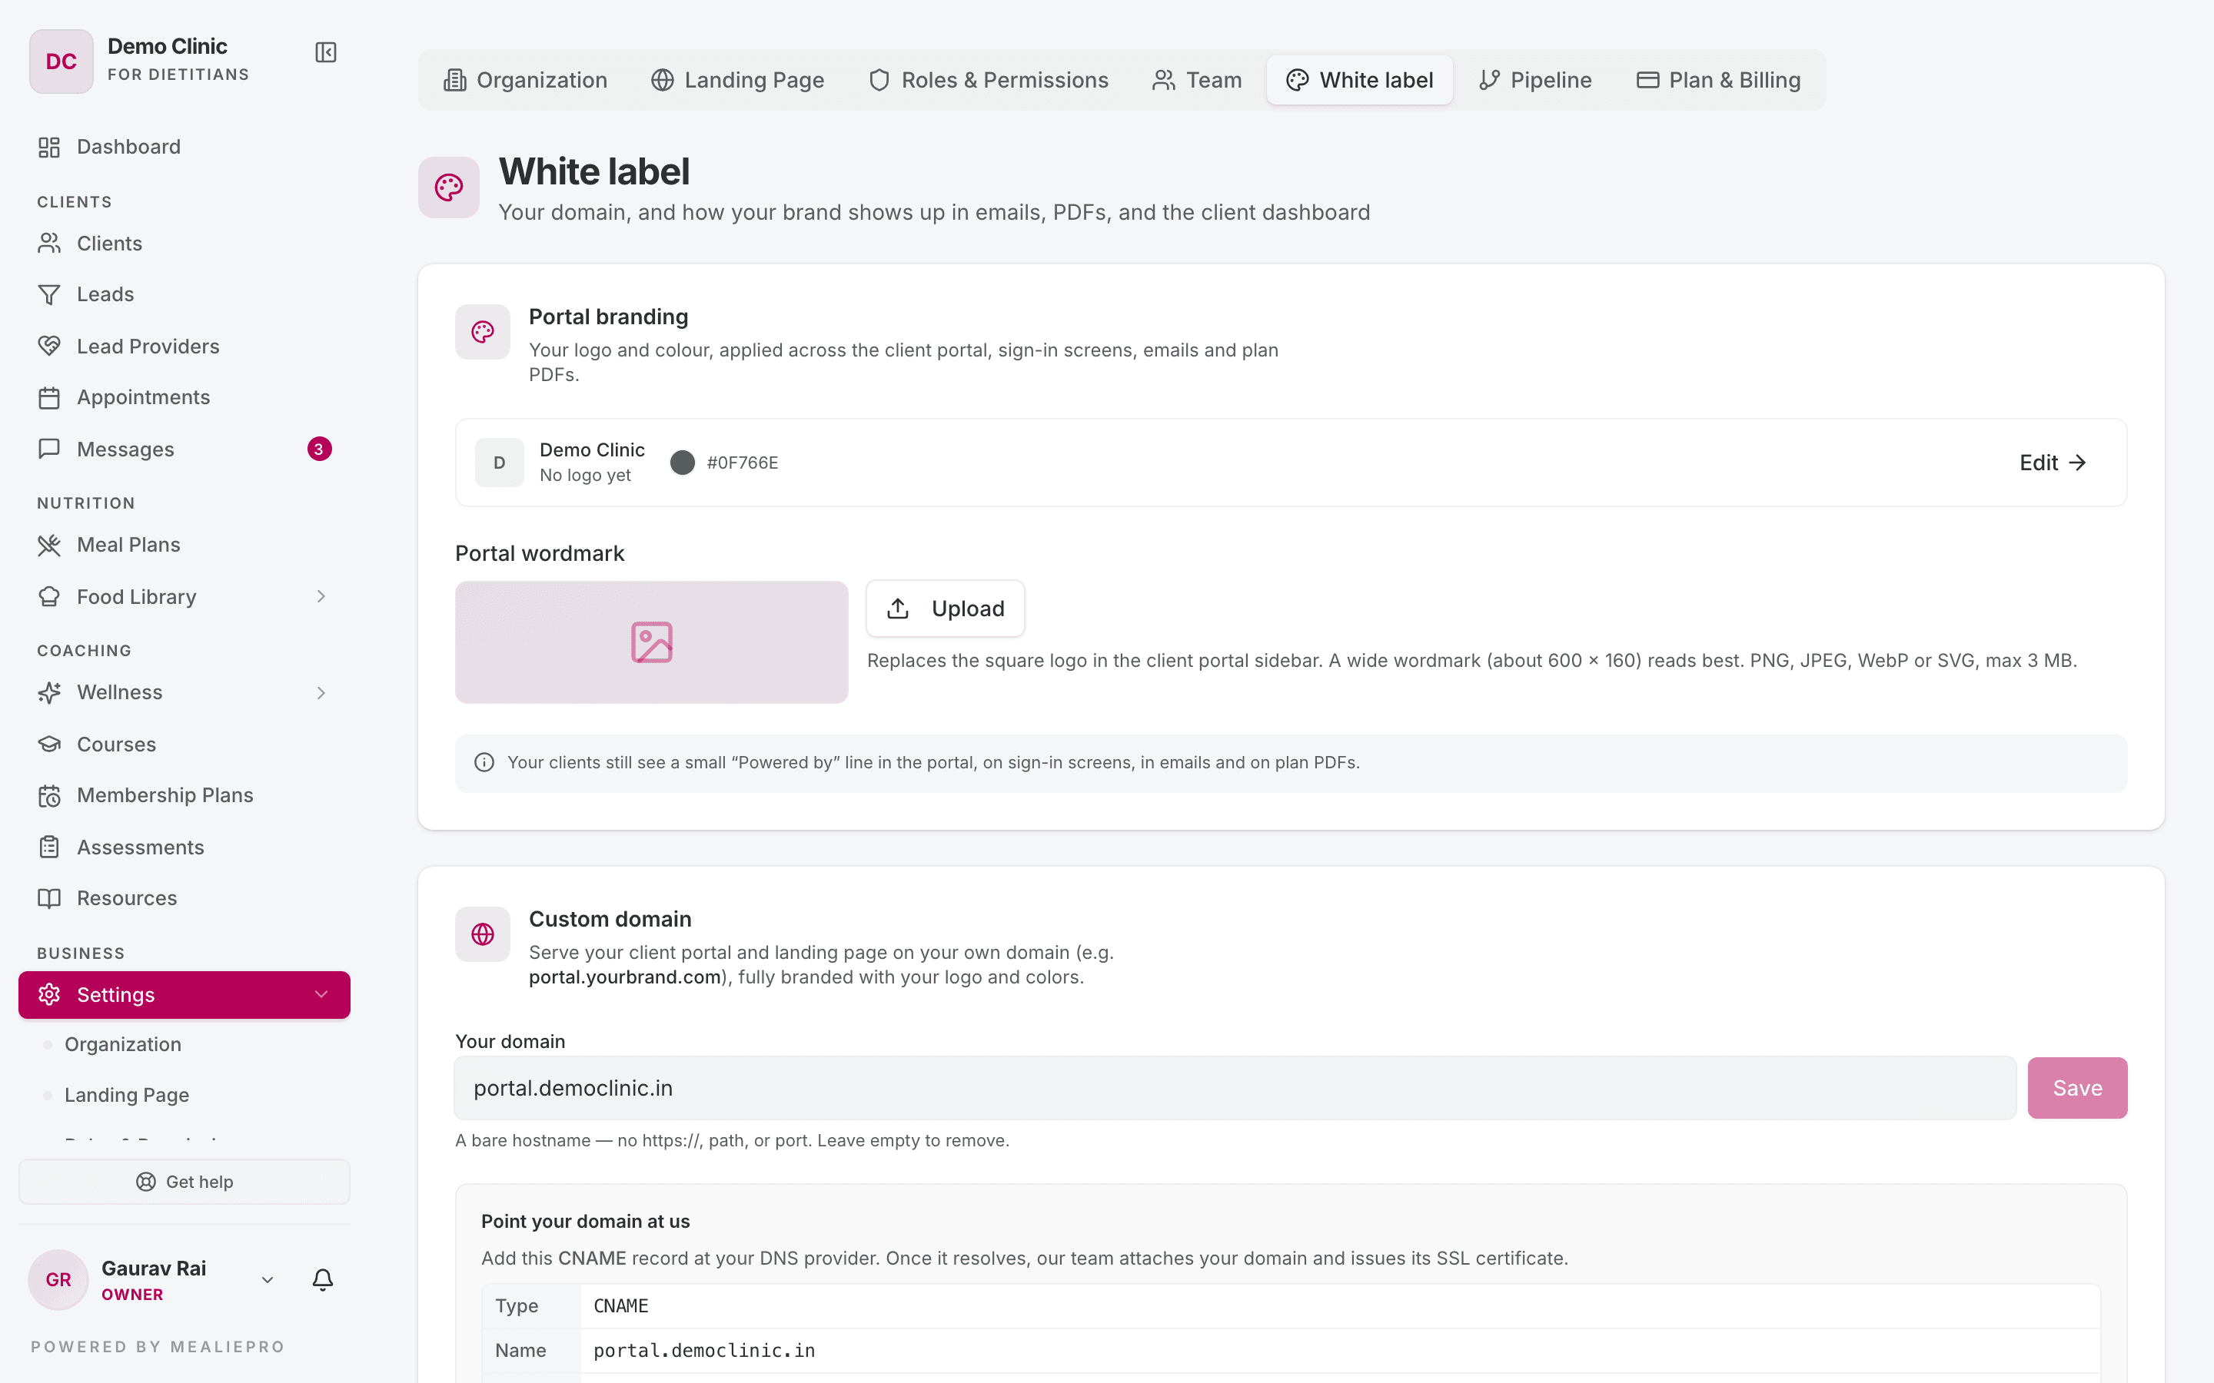The height and width of the screenshot is (1383, 2214).
Task: Click the Messages unread badge showing 3
Action: 318,449
